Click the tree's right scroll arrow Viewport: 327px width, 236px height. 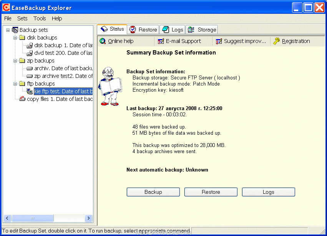[89, 218]
